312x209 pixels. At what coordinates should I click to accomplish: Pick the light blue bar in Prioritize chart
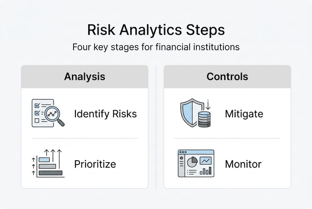(x=44, y=160)
